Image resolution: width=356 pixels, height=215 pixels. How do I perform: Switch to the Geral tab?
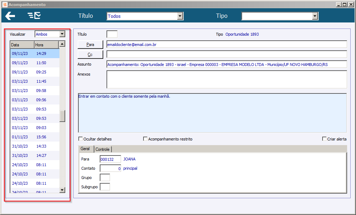point(85,149)
